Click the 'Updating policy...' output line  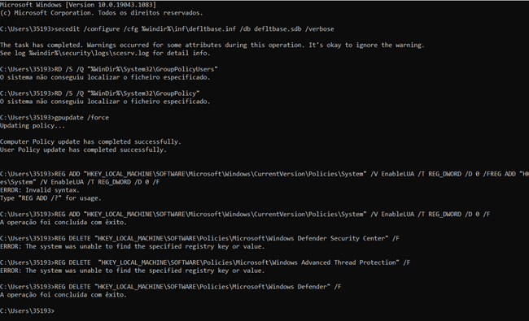tap(33, 126)
